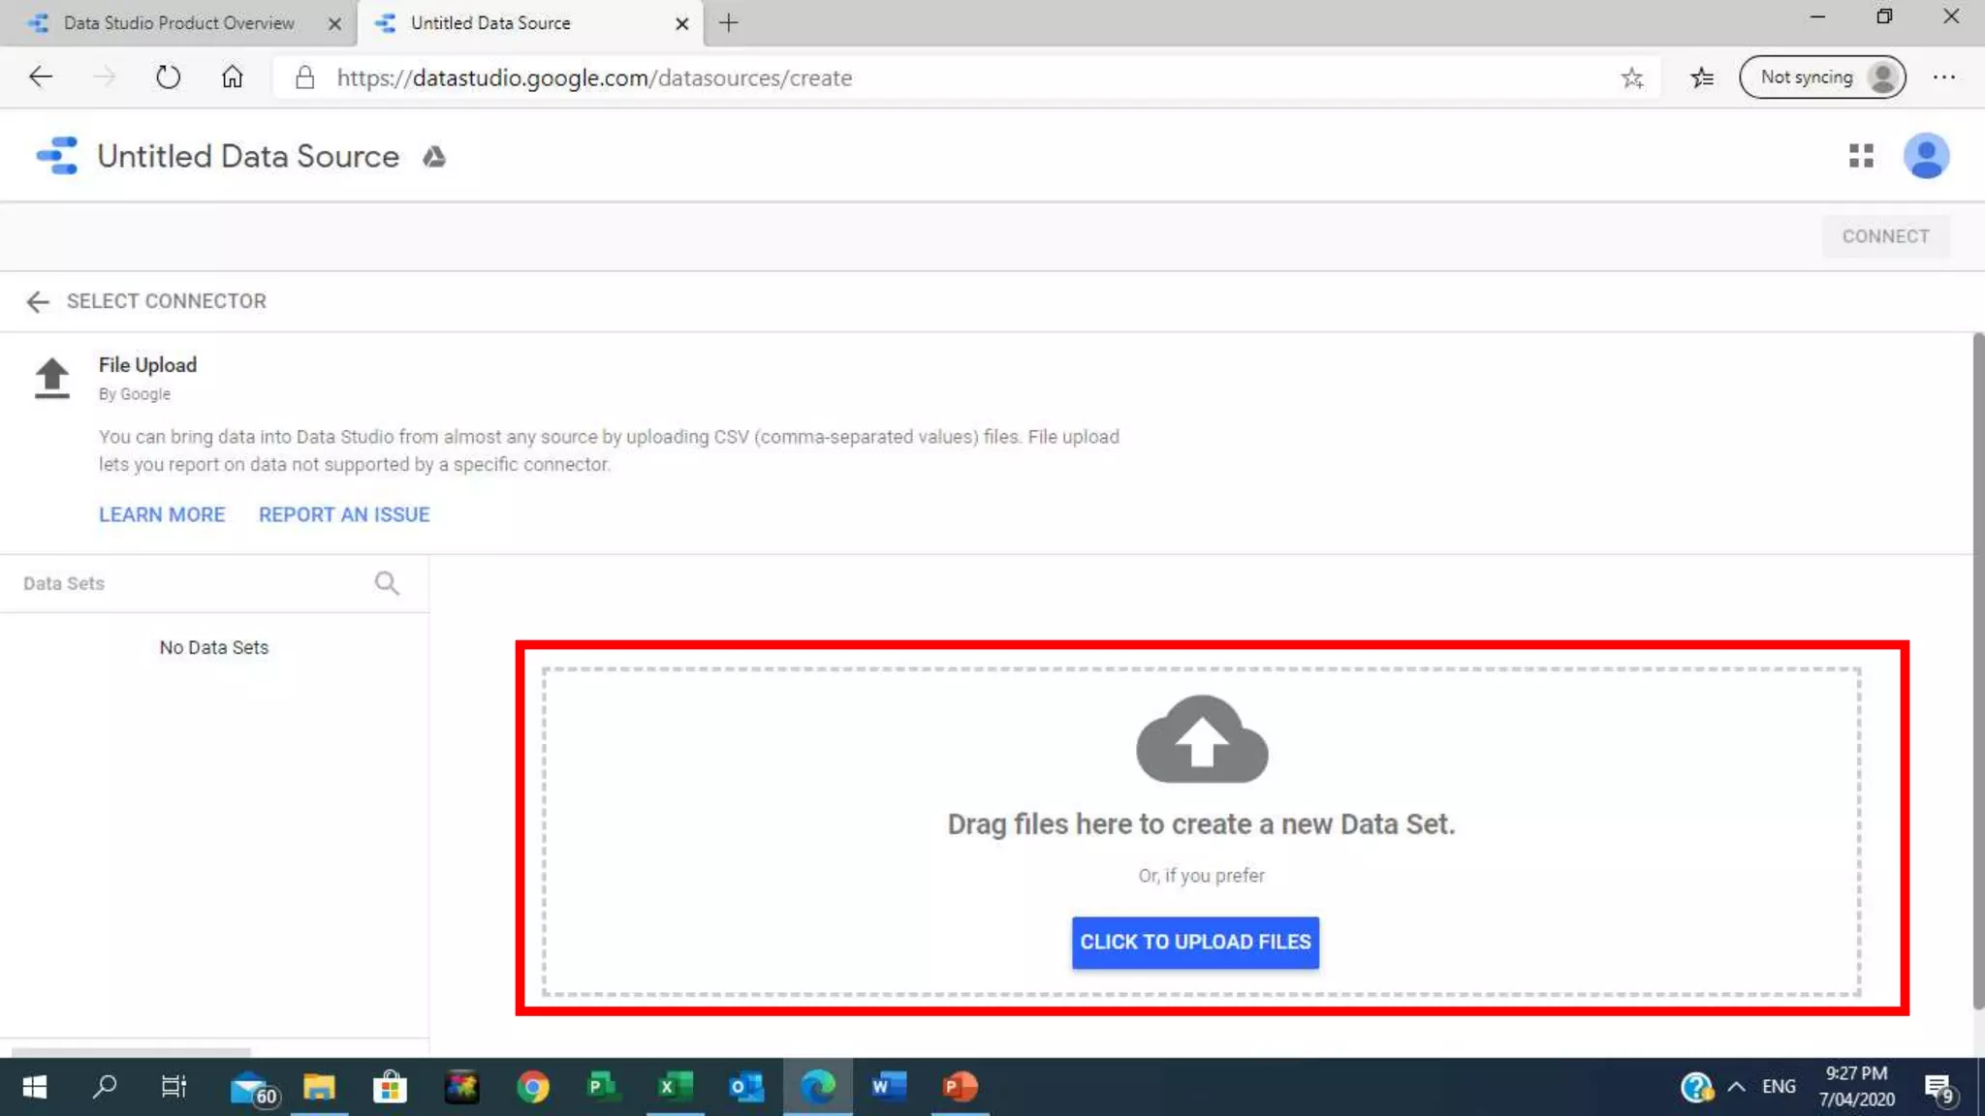This screenshot has height=1116, width=1985.
Task: Refresh the page with reload icon
Action: point(168,77)
